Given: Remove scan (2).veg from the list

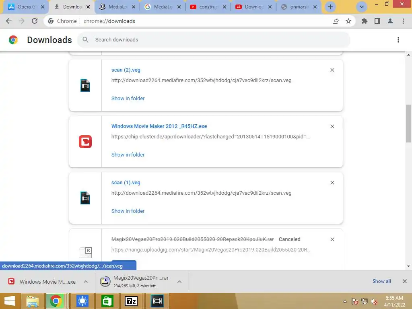Looking at the screenshot, I should click(332, 70).
